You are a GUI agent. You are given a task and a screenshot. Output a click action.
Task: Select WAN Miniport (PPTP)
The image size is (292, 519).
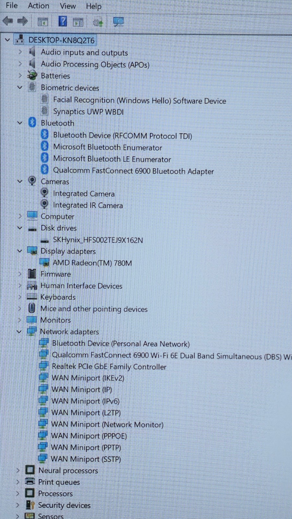(86, 447)
